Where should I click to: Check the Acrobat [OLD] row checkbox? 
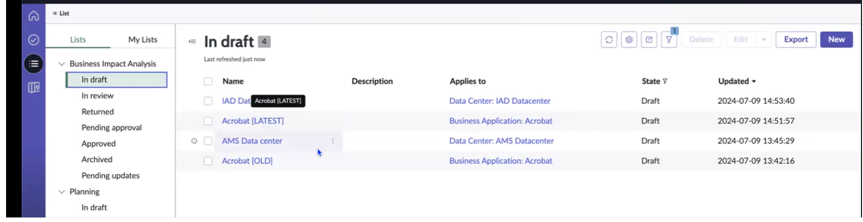(x=208, y=161)
